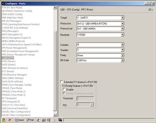
Task: Click the greyed save icon in bottom toolbar
Action: click(x=54, y=120)
